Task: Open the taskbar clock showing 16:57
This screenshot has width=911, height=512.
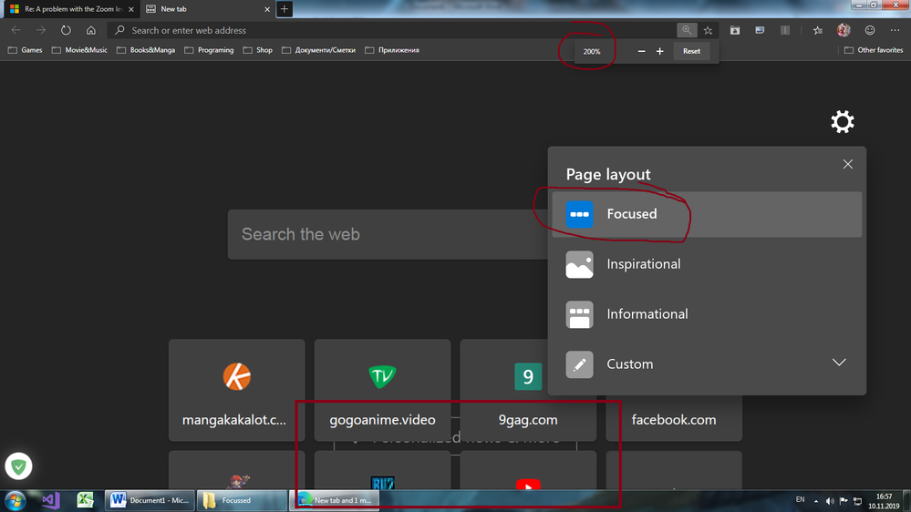Action: 884,501
